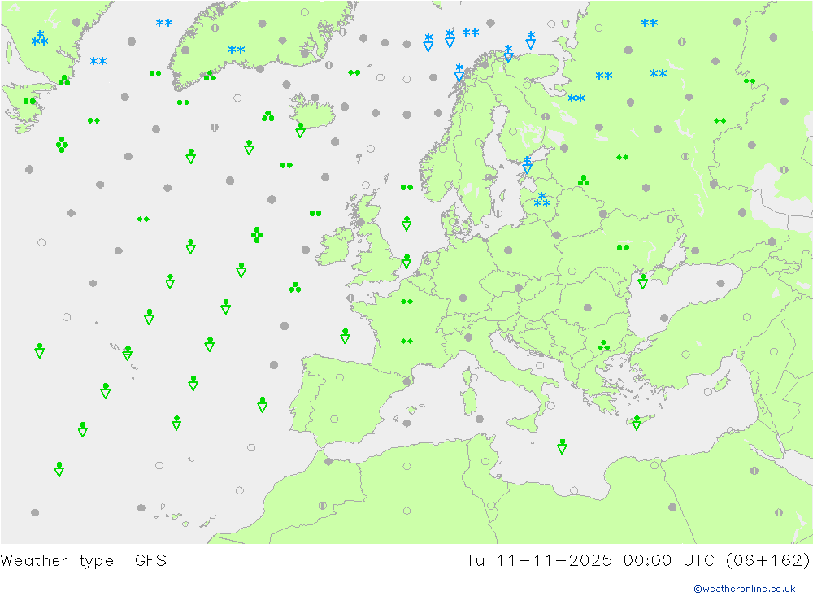Select the snow shower symbol off Norway's Lofoten coast

459,72
